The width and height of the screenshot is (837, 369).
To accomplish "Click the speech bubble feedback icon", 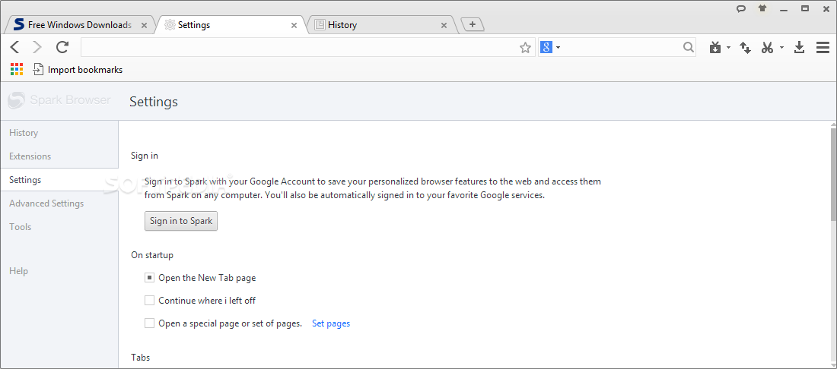I will point(741,8).
